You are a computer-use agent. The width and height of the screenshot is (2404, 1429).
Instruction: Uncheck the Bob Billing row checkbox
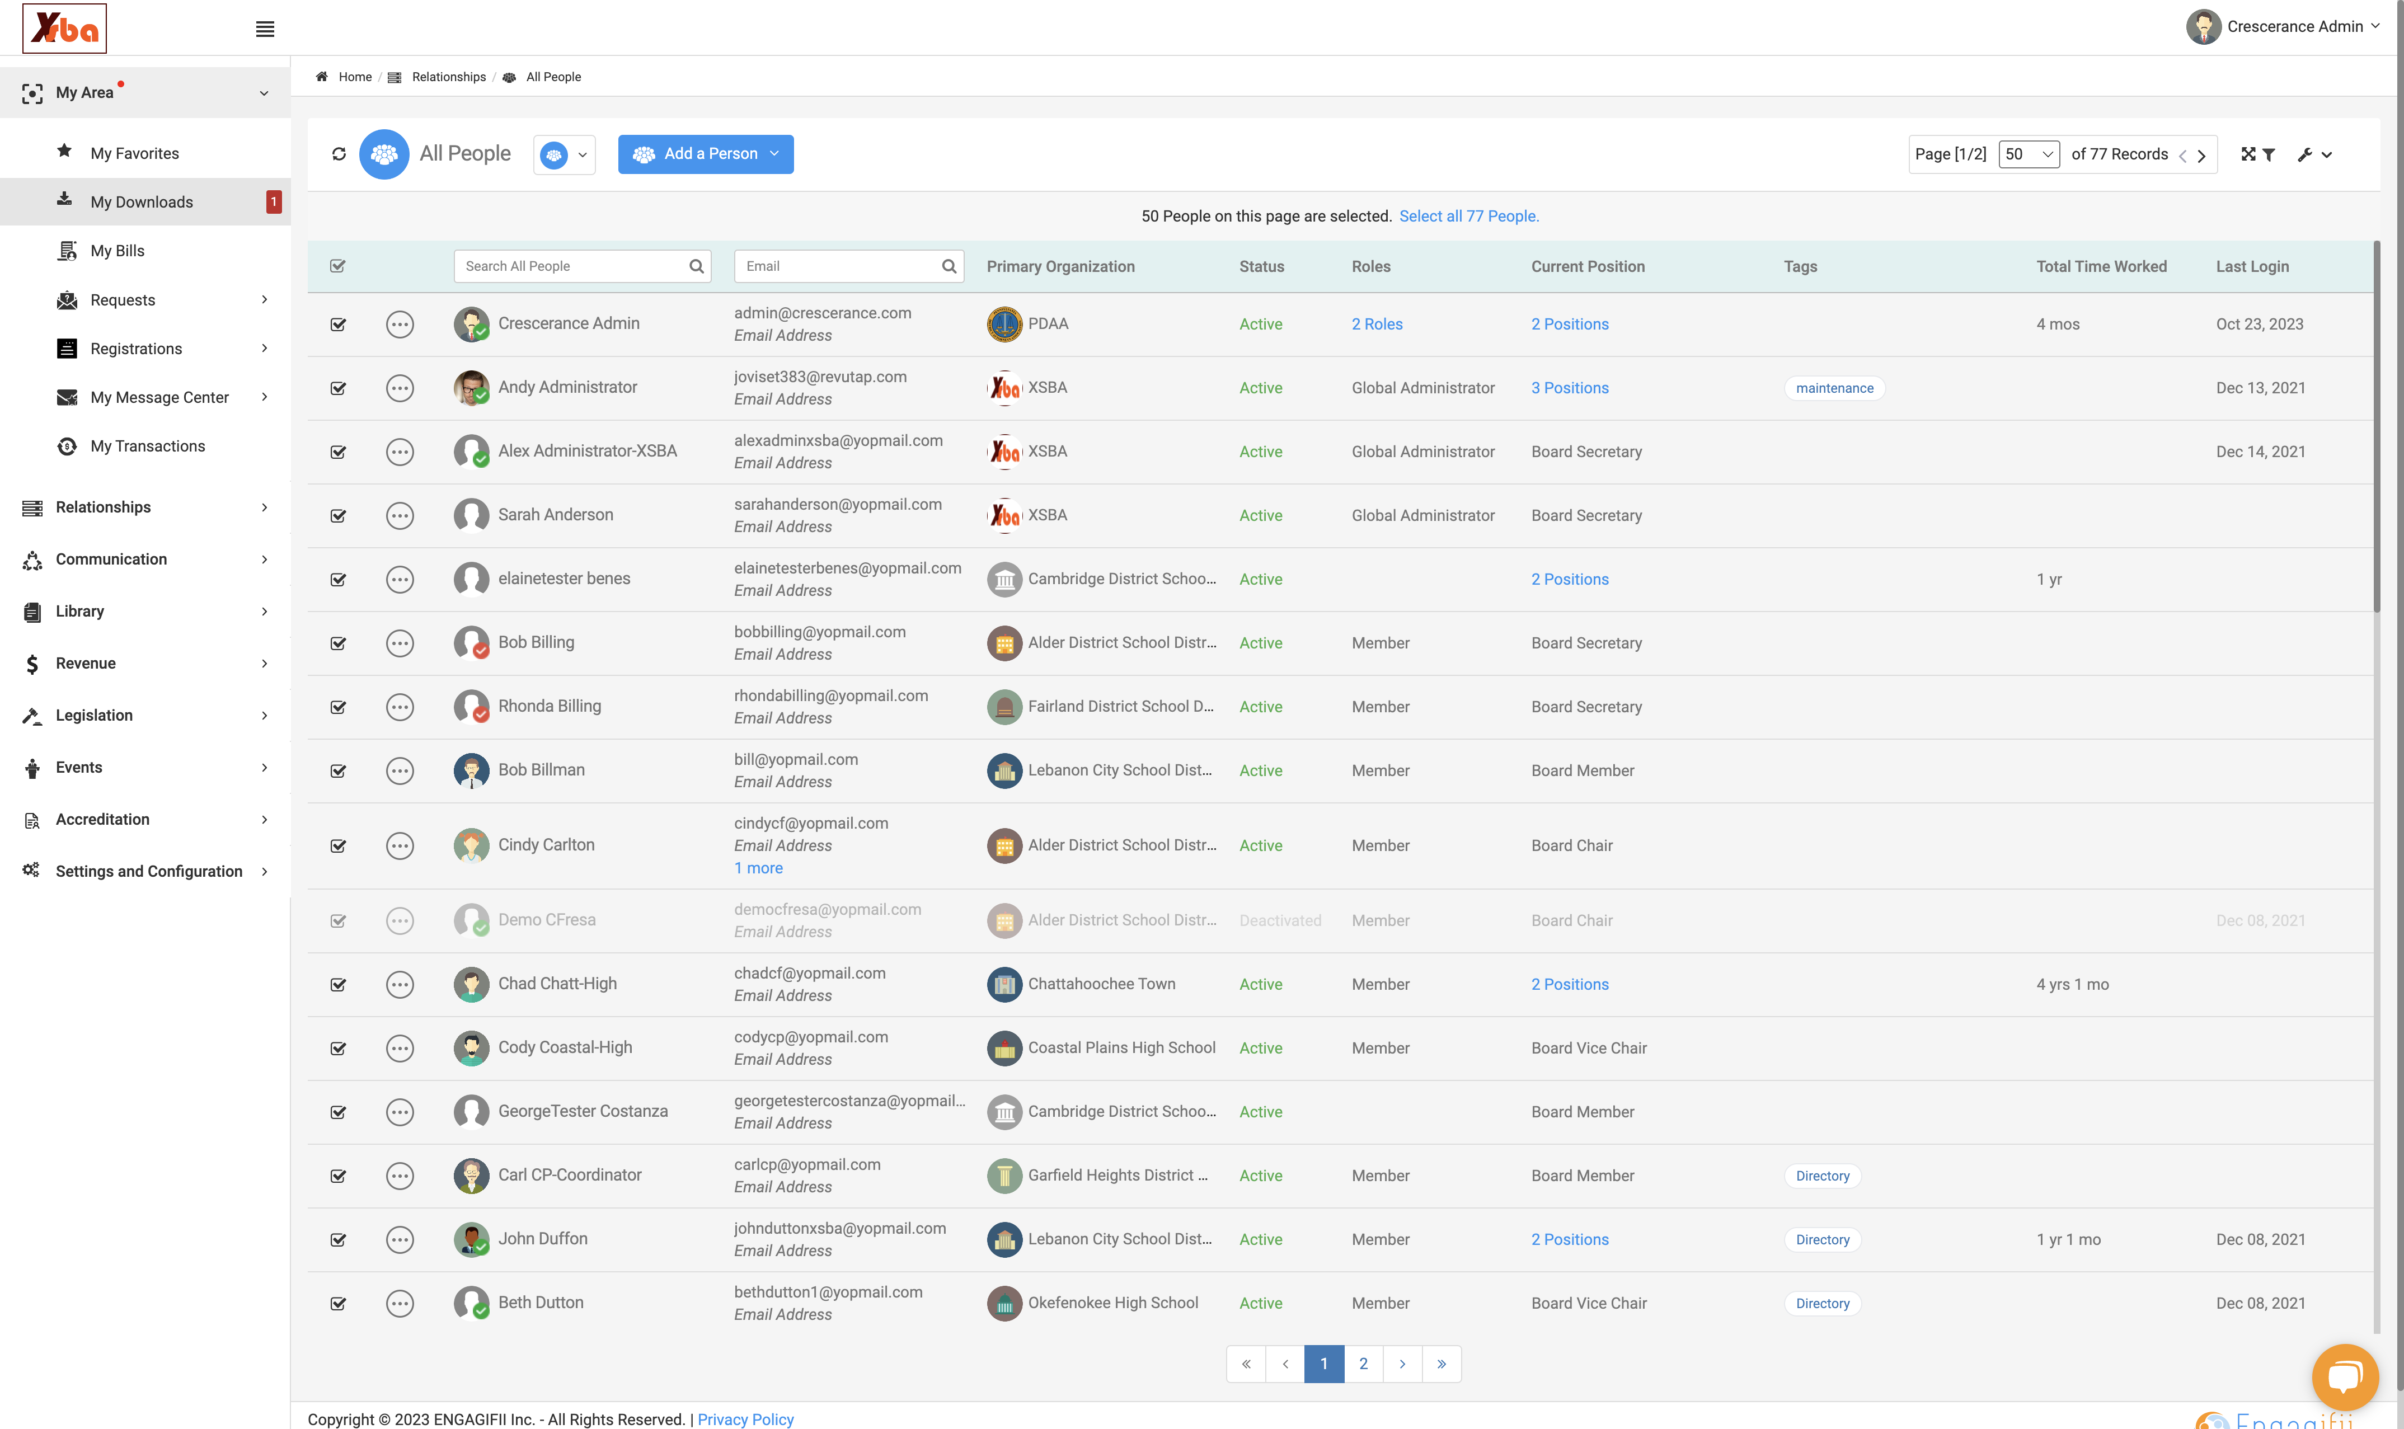point(338,643)
